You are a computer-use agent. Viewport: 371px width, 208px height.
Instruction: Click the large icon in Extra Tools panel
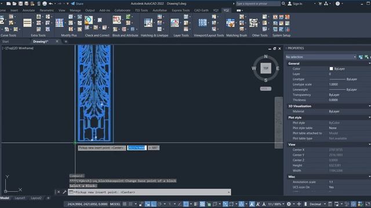27,23
